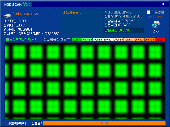Click the 남은시간:00:00:00 field
170x127 pixels.
point(124,30)
